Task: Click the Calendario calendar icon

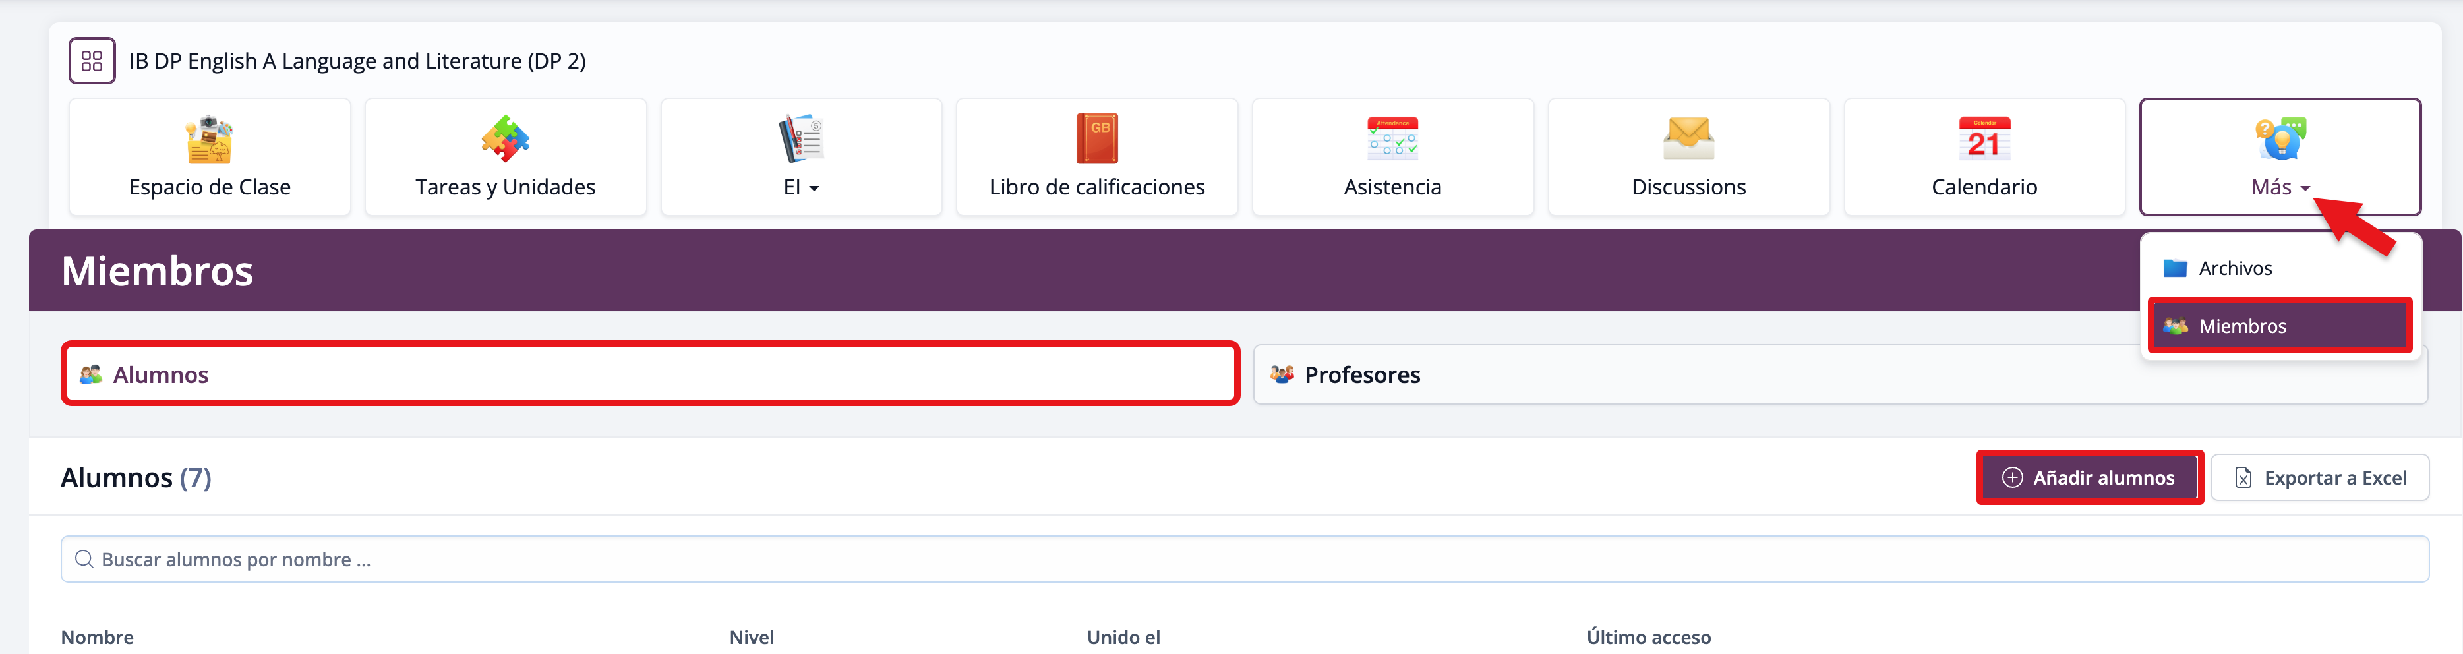Action: (x=1984, y=140)
